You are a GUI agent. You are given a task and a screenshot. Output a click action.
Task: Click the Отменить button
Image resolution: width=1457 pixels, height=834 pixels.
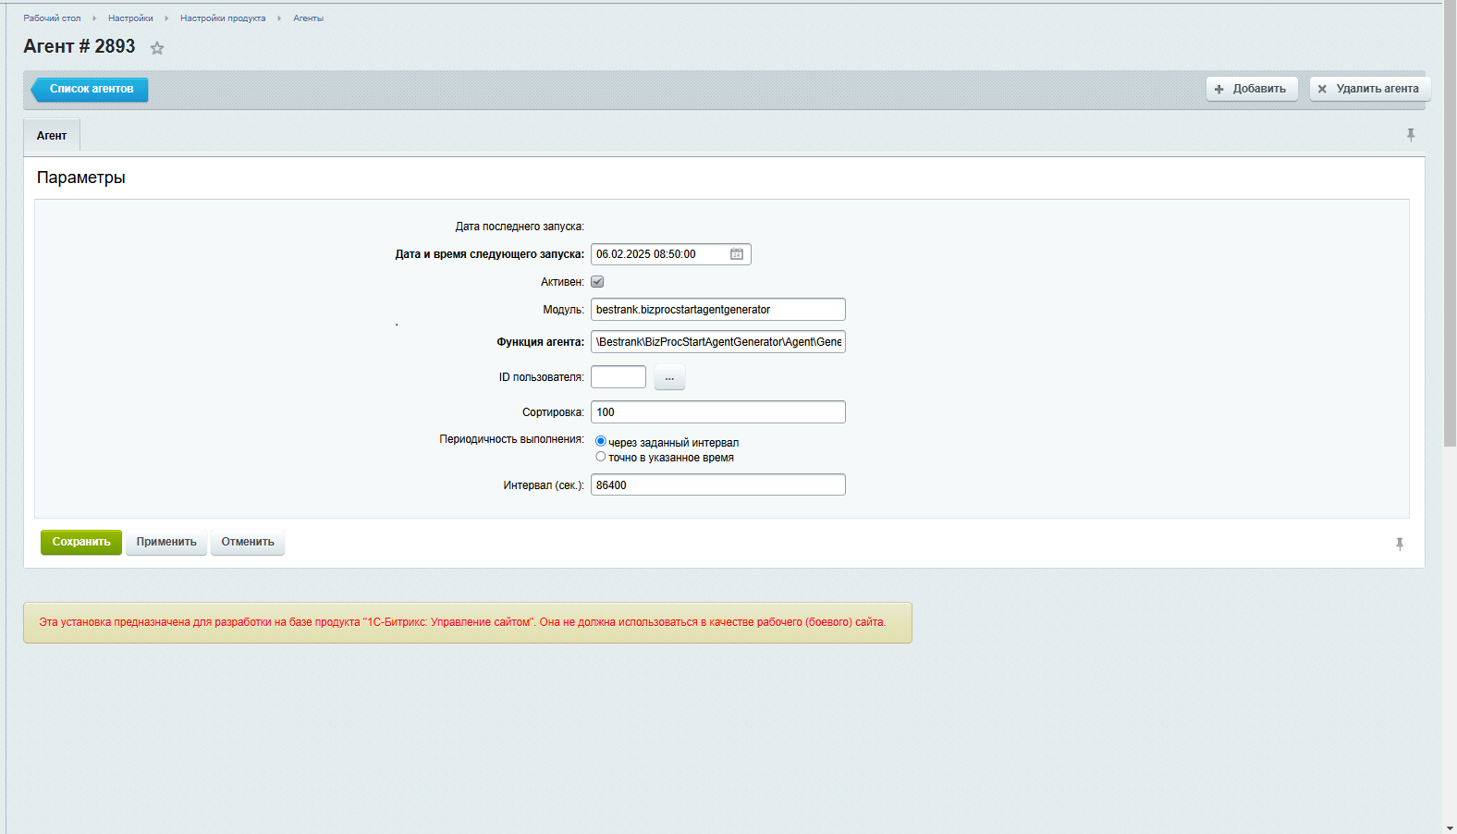click(248, 542)
